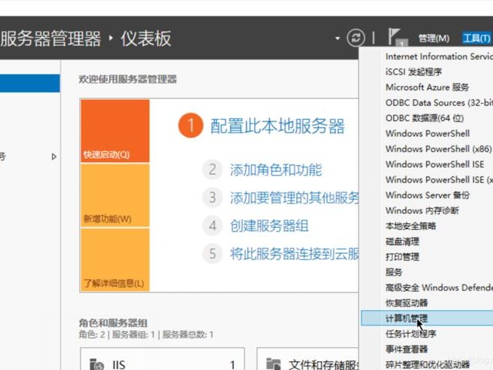Image resolution: width=493 pixels, height=370 pixels.
Task: Click the 欢迎使用服务器管理器 heading
Action: click(127, 79)
